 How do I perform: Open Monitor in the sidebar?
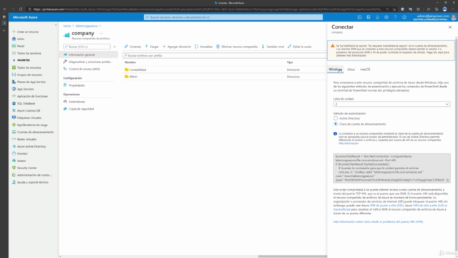(20, 153)
